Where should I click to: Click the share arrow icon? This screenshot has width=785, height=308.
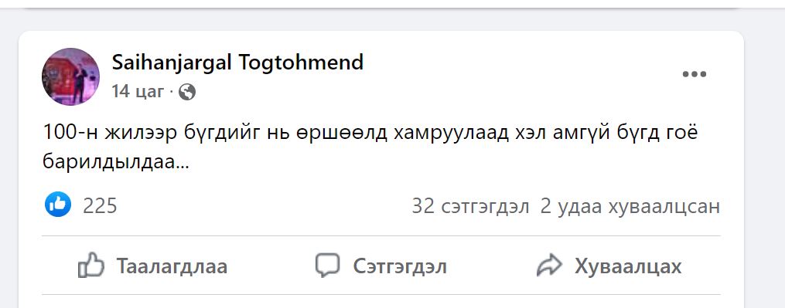coord(550,266)
